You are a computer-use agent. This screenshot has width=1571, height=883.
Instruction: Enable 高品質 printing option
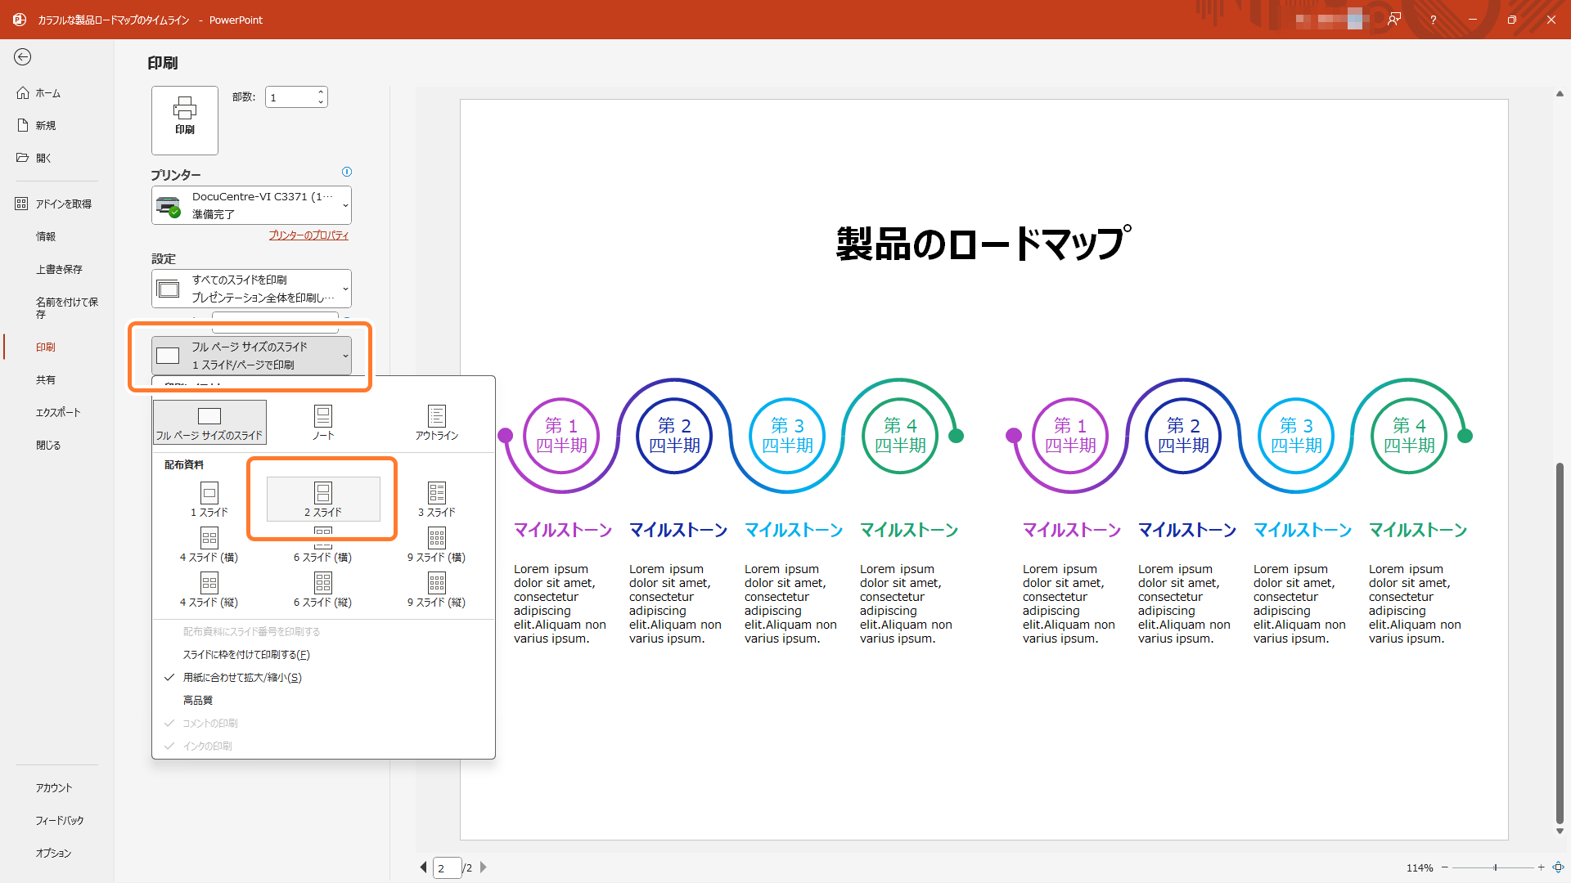click(198, 700)
